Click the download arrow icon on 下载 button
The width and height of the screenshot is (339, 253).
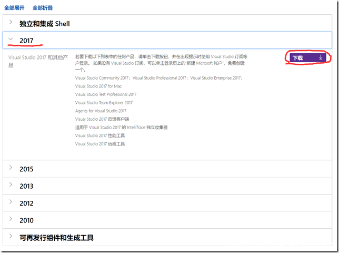click(x=321, y=57)
